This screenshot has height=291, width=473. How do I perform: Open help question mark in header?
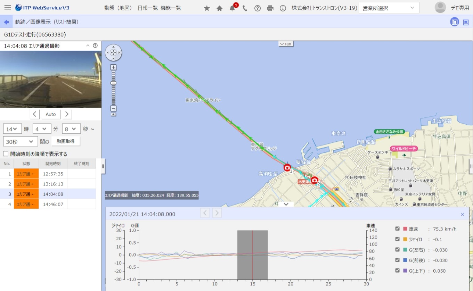258,8
